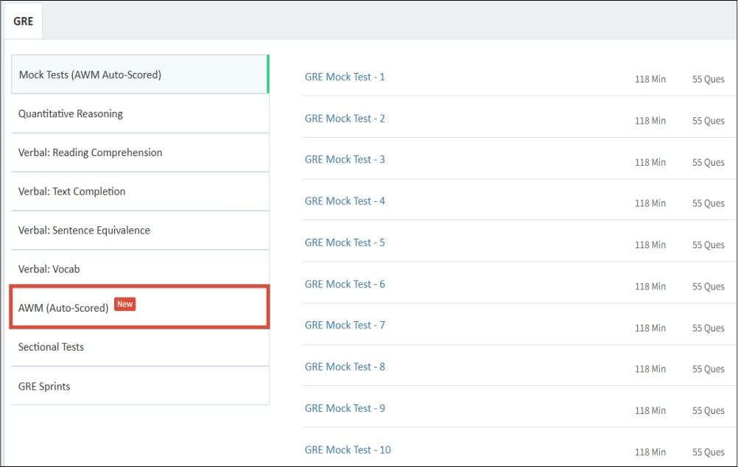
Task: Open the GRE tab
Action: click(23, 21)
